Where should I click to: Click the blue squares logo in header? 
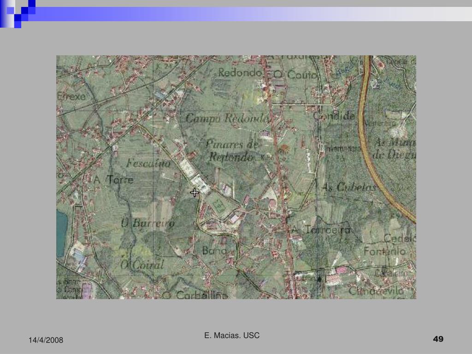[x=18, y=13]
